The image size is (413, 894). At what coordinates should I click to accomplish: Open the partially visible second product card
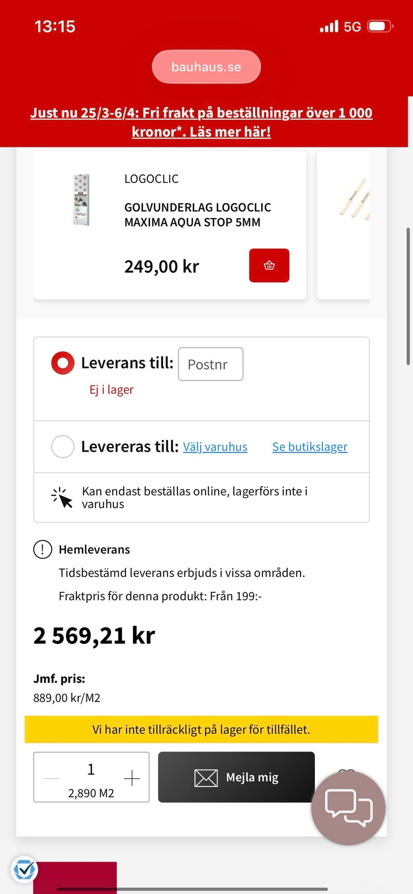tap(344, 225)
